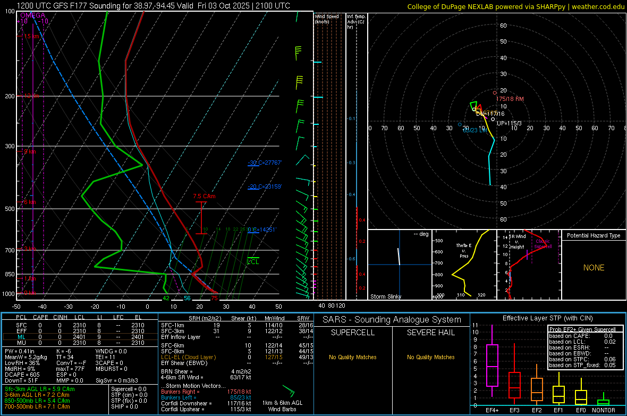Click the red surface temperature value 75
Screen dimensions: 627x416
(x=214, y=298)
